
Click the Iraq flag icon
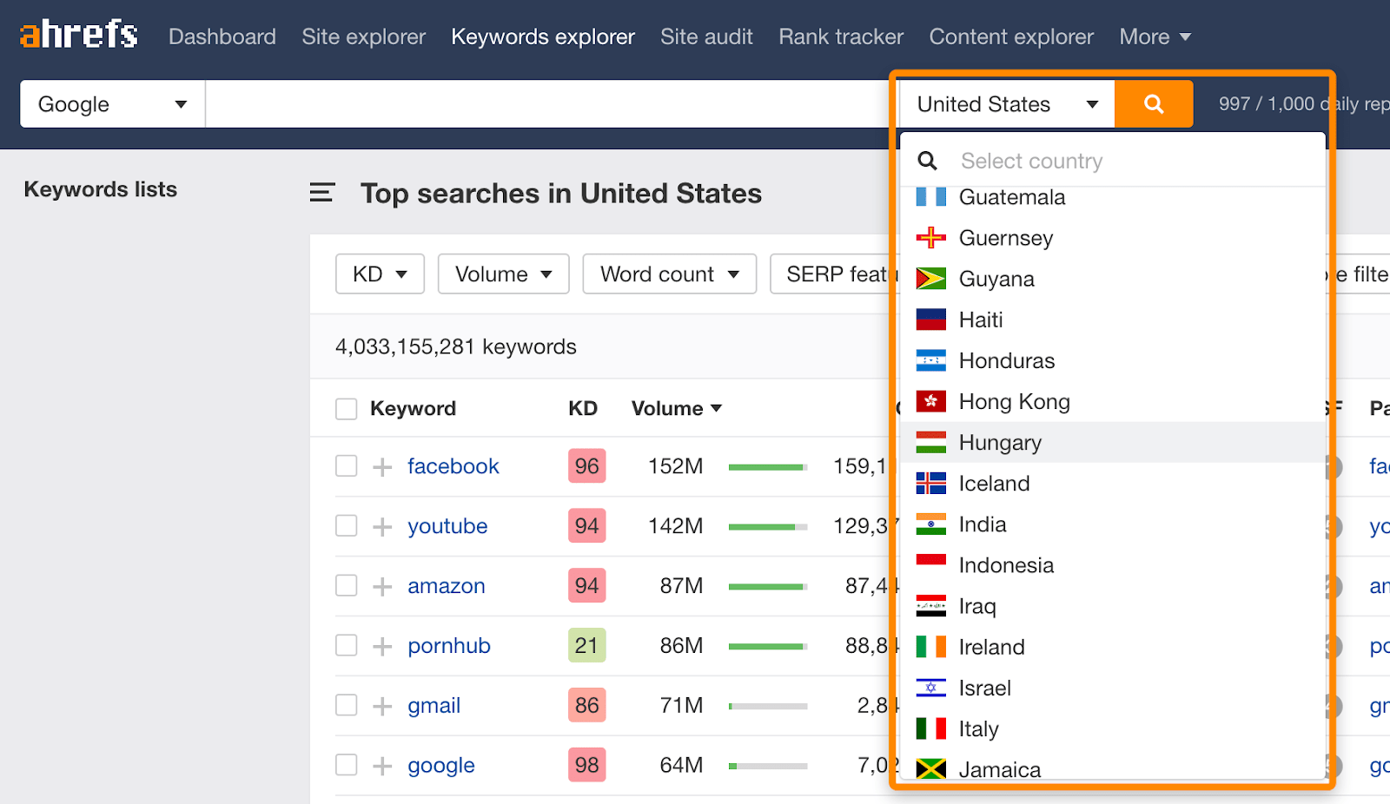[x=931, y=606]
